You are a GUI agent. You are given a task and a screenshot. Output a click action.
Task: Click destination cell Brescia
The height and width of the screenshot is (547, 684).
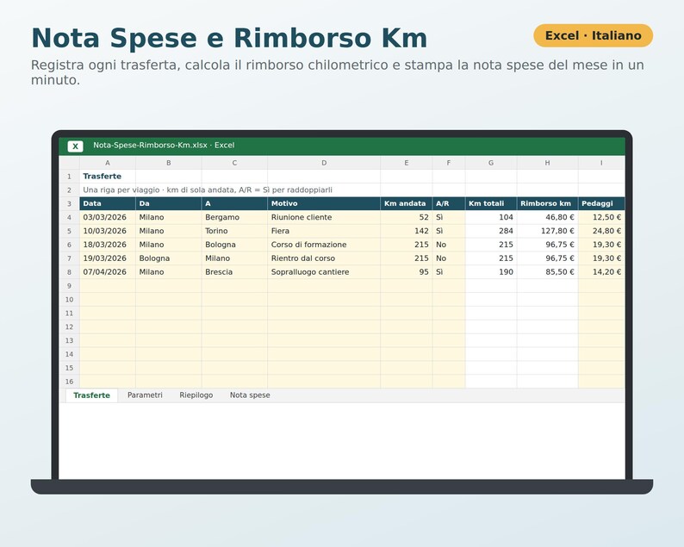click(x=234, y=271)
